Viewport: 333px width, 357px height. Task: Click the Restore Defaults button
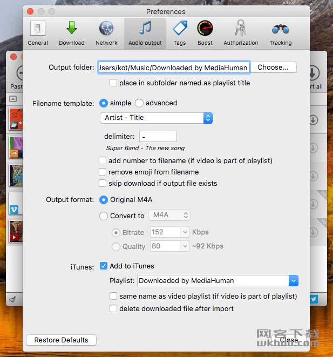[x=61, y=340]
